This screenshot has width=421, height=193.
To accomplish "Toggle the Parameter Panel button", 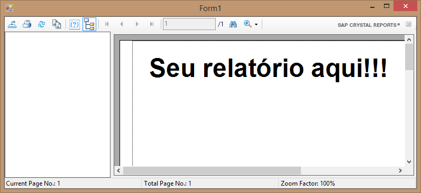I will (75, 24).
